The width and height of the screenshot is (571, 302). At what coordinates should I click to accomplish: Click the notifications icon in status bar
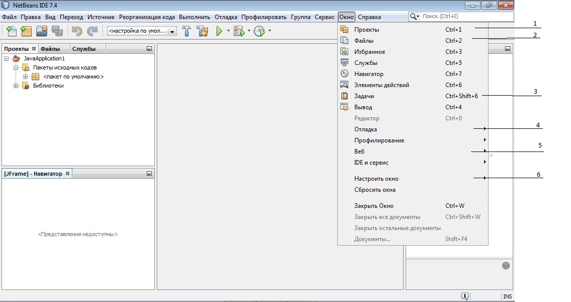465,296
